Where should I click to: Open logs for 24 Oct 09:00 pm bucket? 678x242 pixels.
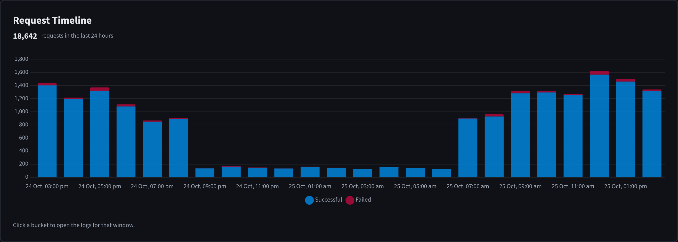[205, 173]
